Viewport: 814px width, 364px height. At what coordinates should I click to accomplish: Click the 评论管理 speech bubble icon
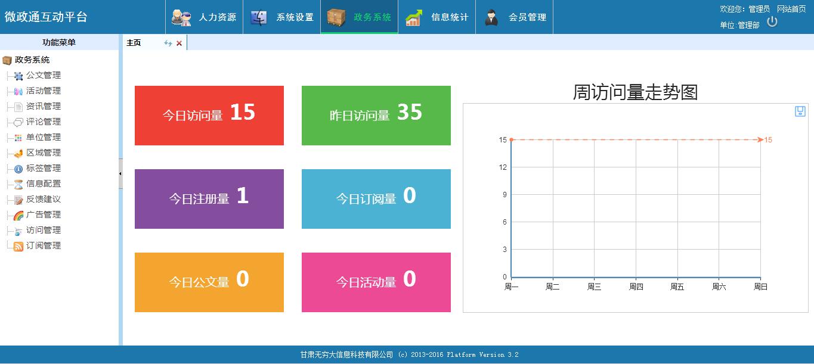pos(18,122)
